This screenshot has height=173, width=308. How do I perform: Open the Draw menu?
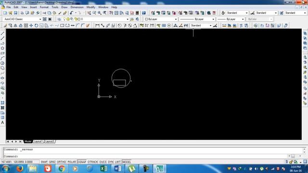click(64, 7)
